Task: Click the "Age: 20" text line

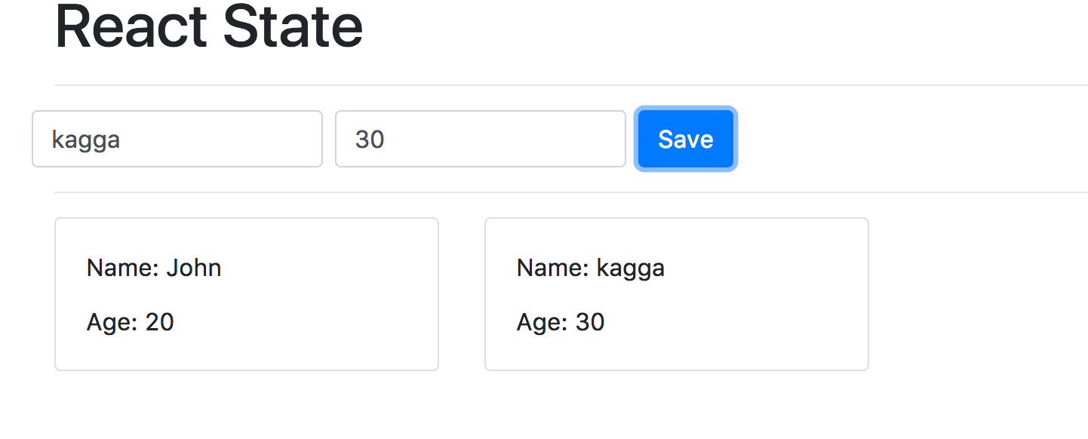Action: pos(131,322)
